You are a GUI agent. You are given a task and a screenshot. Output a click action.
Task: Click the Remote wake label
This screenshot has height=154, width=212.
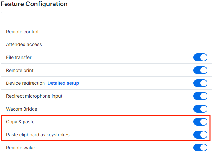tap(20, 148)
